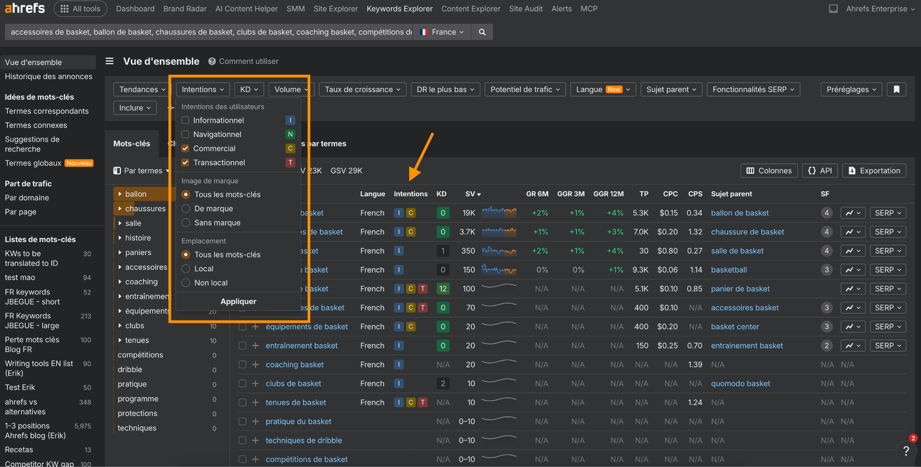Click the help question mark bubble
The width and height of the screenshot is (921, 467).
(x=906, y=451)
